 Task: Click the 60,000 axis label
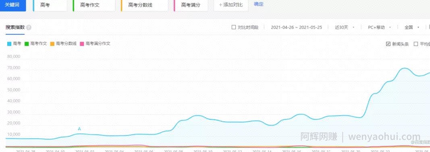tap(13, 79)
